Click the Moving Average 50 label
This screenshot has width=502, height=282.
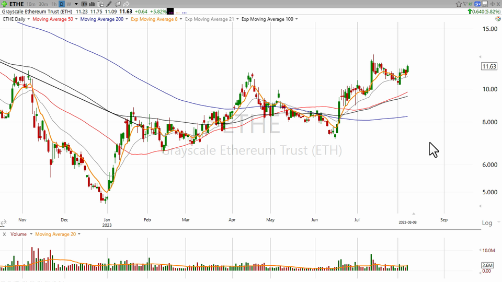point(53,19)
